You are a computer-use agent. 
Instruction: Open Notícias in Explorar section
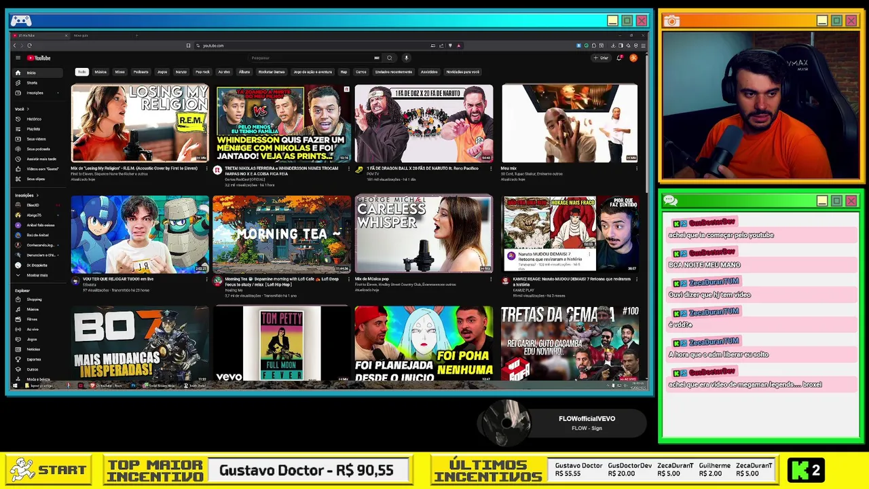click(37, 349)
